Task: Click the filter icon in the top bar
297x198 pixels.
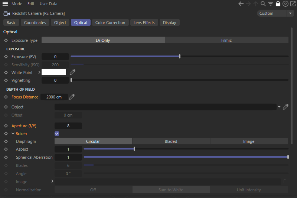Action: point(271,4)
